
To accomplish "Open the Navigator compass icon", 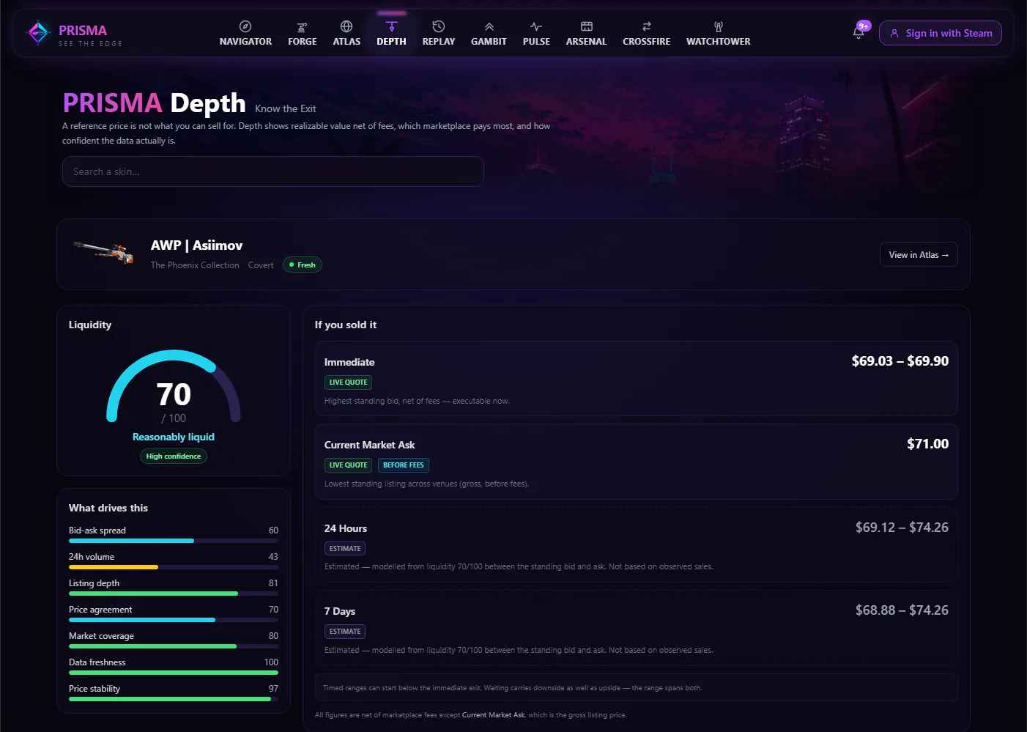I will click(245, 26).
